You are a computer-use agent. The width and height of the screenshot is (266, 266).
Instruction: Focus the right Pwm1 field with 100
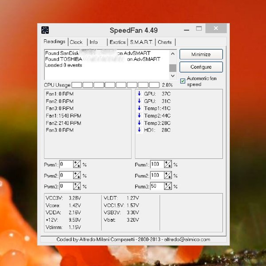pyautogui.click(x=157, y=164)
